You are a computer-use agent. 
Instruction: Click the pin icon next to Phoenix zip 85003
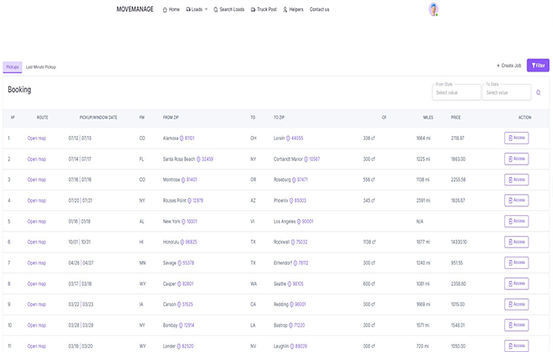291,200
